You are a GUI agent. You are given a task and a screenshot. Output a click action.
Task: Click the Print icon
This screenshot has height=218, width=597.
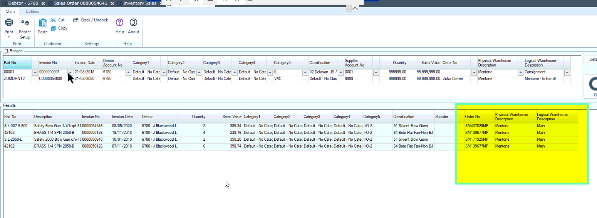9,23
